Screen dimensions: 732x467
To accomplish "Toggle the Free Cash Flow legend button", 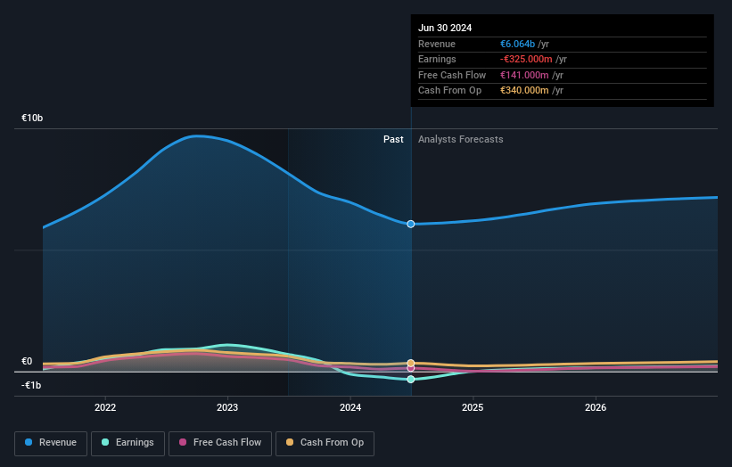I will 220,443.
